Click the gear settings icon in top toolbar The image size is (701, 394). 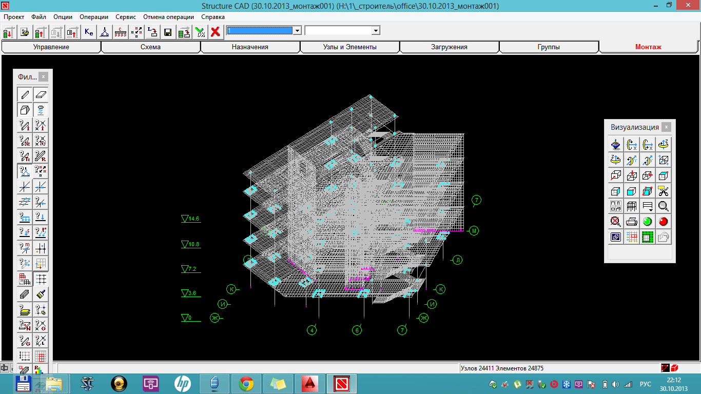click(24, 32)
